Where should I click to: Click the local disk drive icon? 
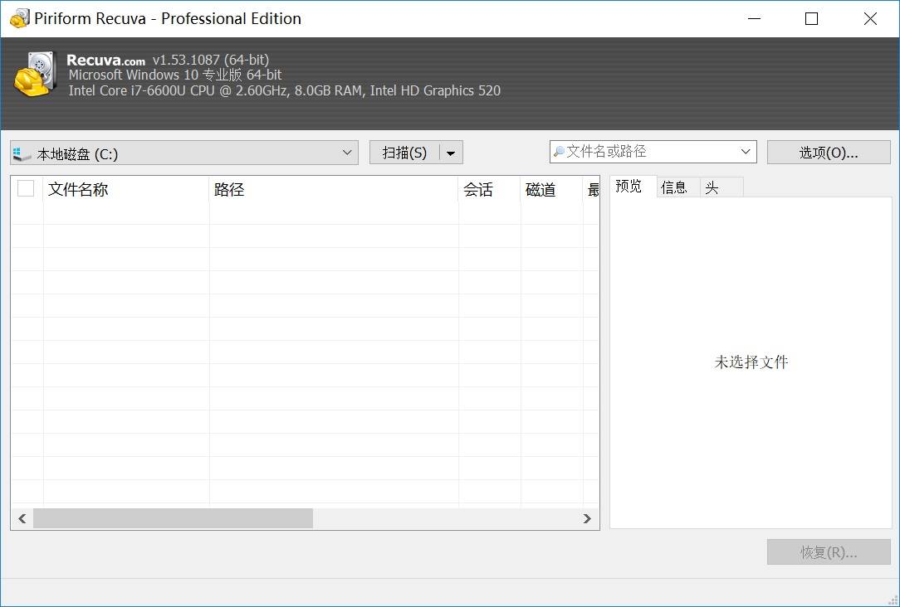point(22,153)
